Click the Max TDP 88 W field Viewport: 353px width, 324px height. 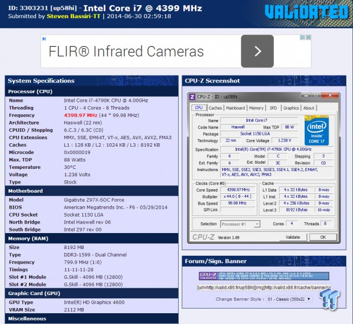tap(289, 127)
